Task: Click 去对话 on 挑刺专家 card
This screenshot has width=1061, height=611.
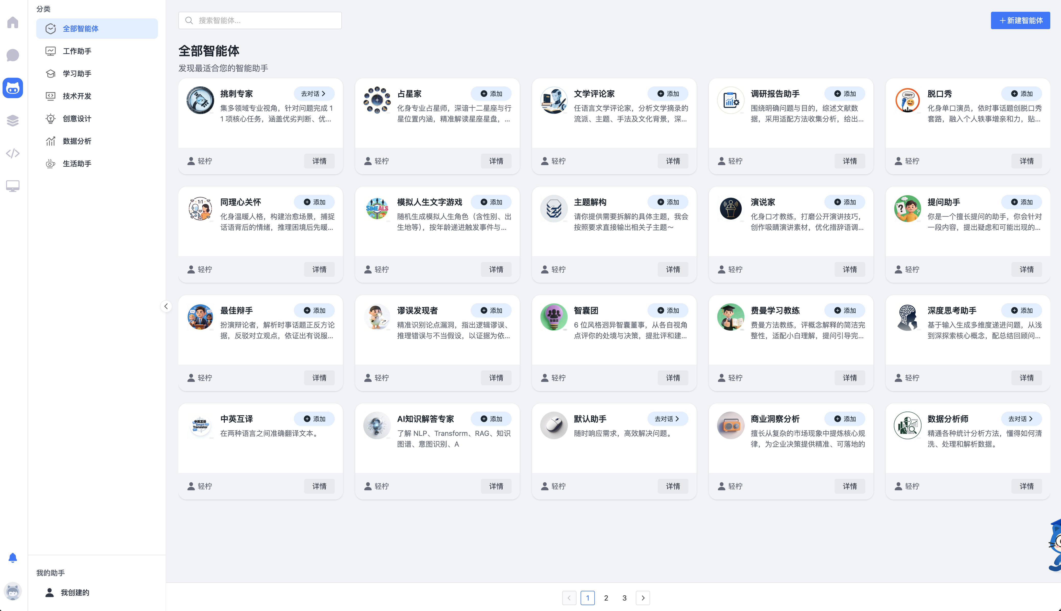Action: pyautogui.click(x=314, y=94)
